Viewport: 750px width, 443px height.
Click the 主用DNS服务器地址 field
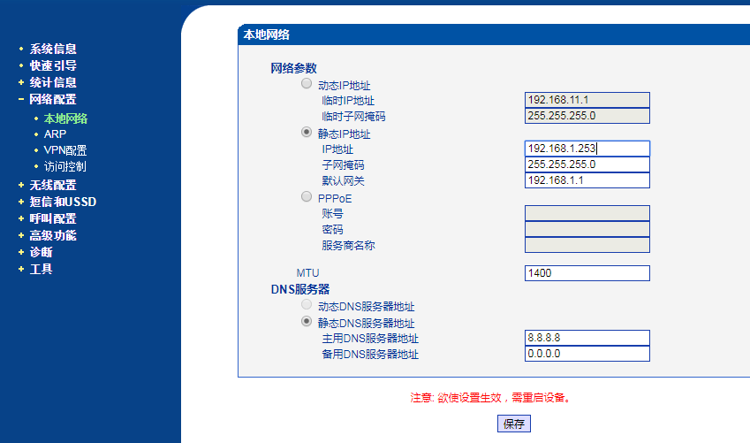point(587,338)
